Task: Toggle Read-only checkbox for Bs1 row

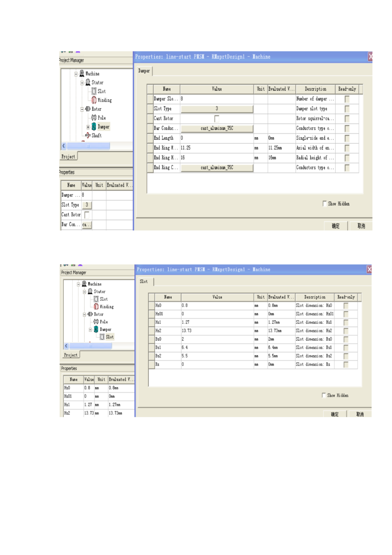Action: pyautogui.click(x=346, y=348)
